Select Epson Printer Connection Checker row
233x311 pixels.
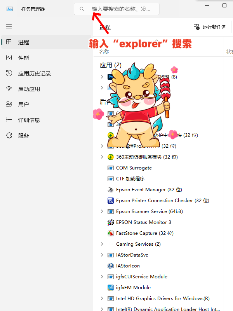click(158, 201)
